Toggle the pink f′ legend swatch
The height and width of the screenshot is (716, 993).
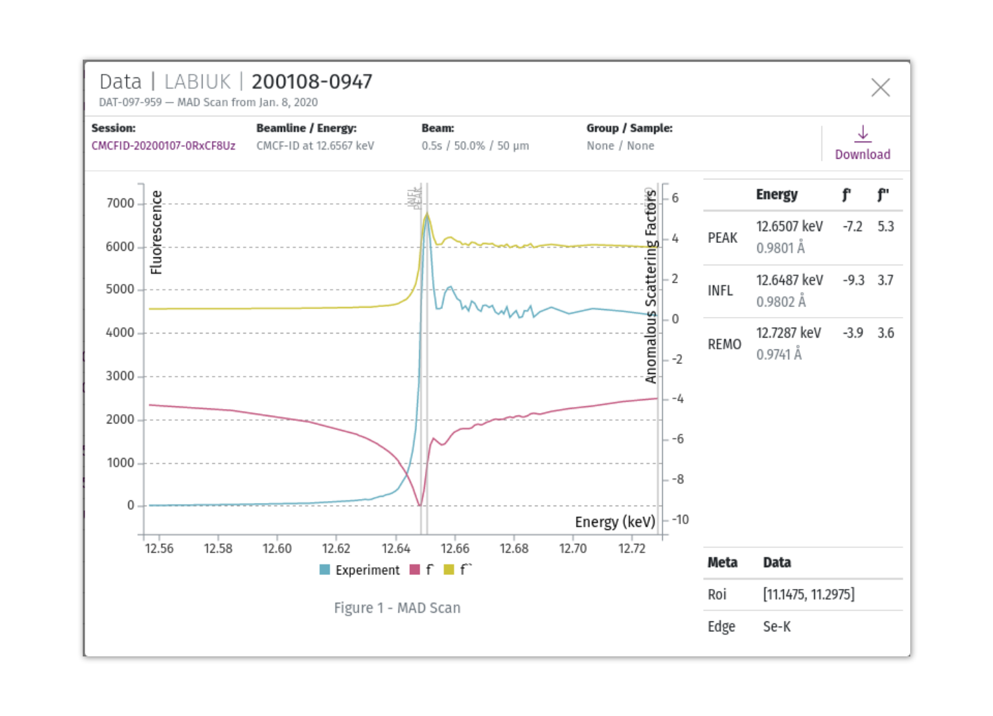[415, 570]
